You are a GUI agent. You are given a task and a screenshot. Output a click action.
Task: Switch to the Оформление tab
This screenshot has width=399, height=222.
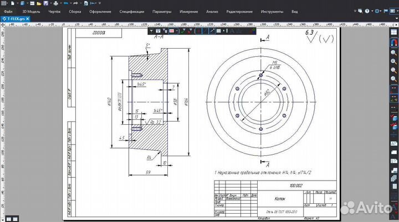click(x=100, y=12)
